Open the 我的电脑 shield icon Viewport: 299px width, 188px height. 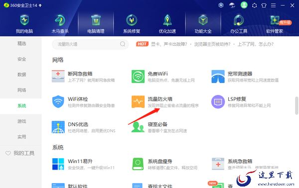(x=24, y=20)
